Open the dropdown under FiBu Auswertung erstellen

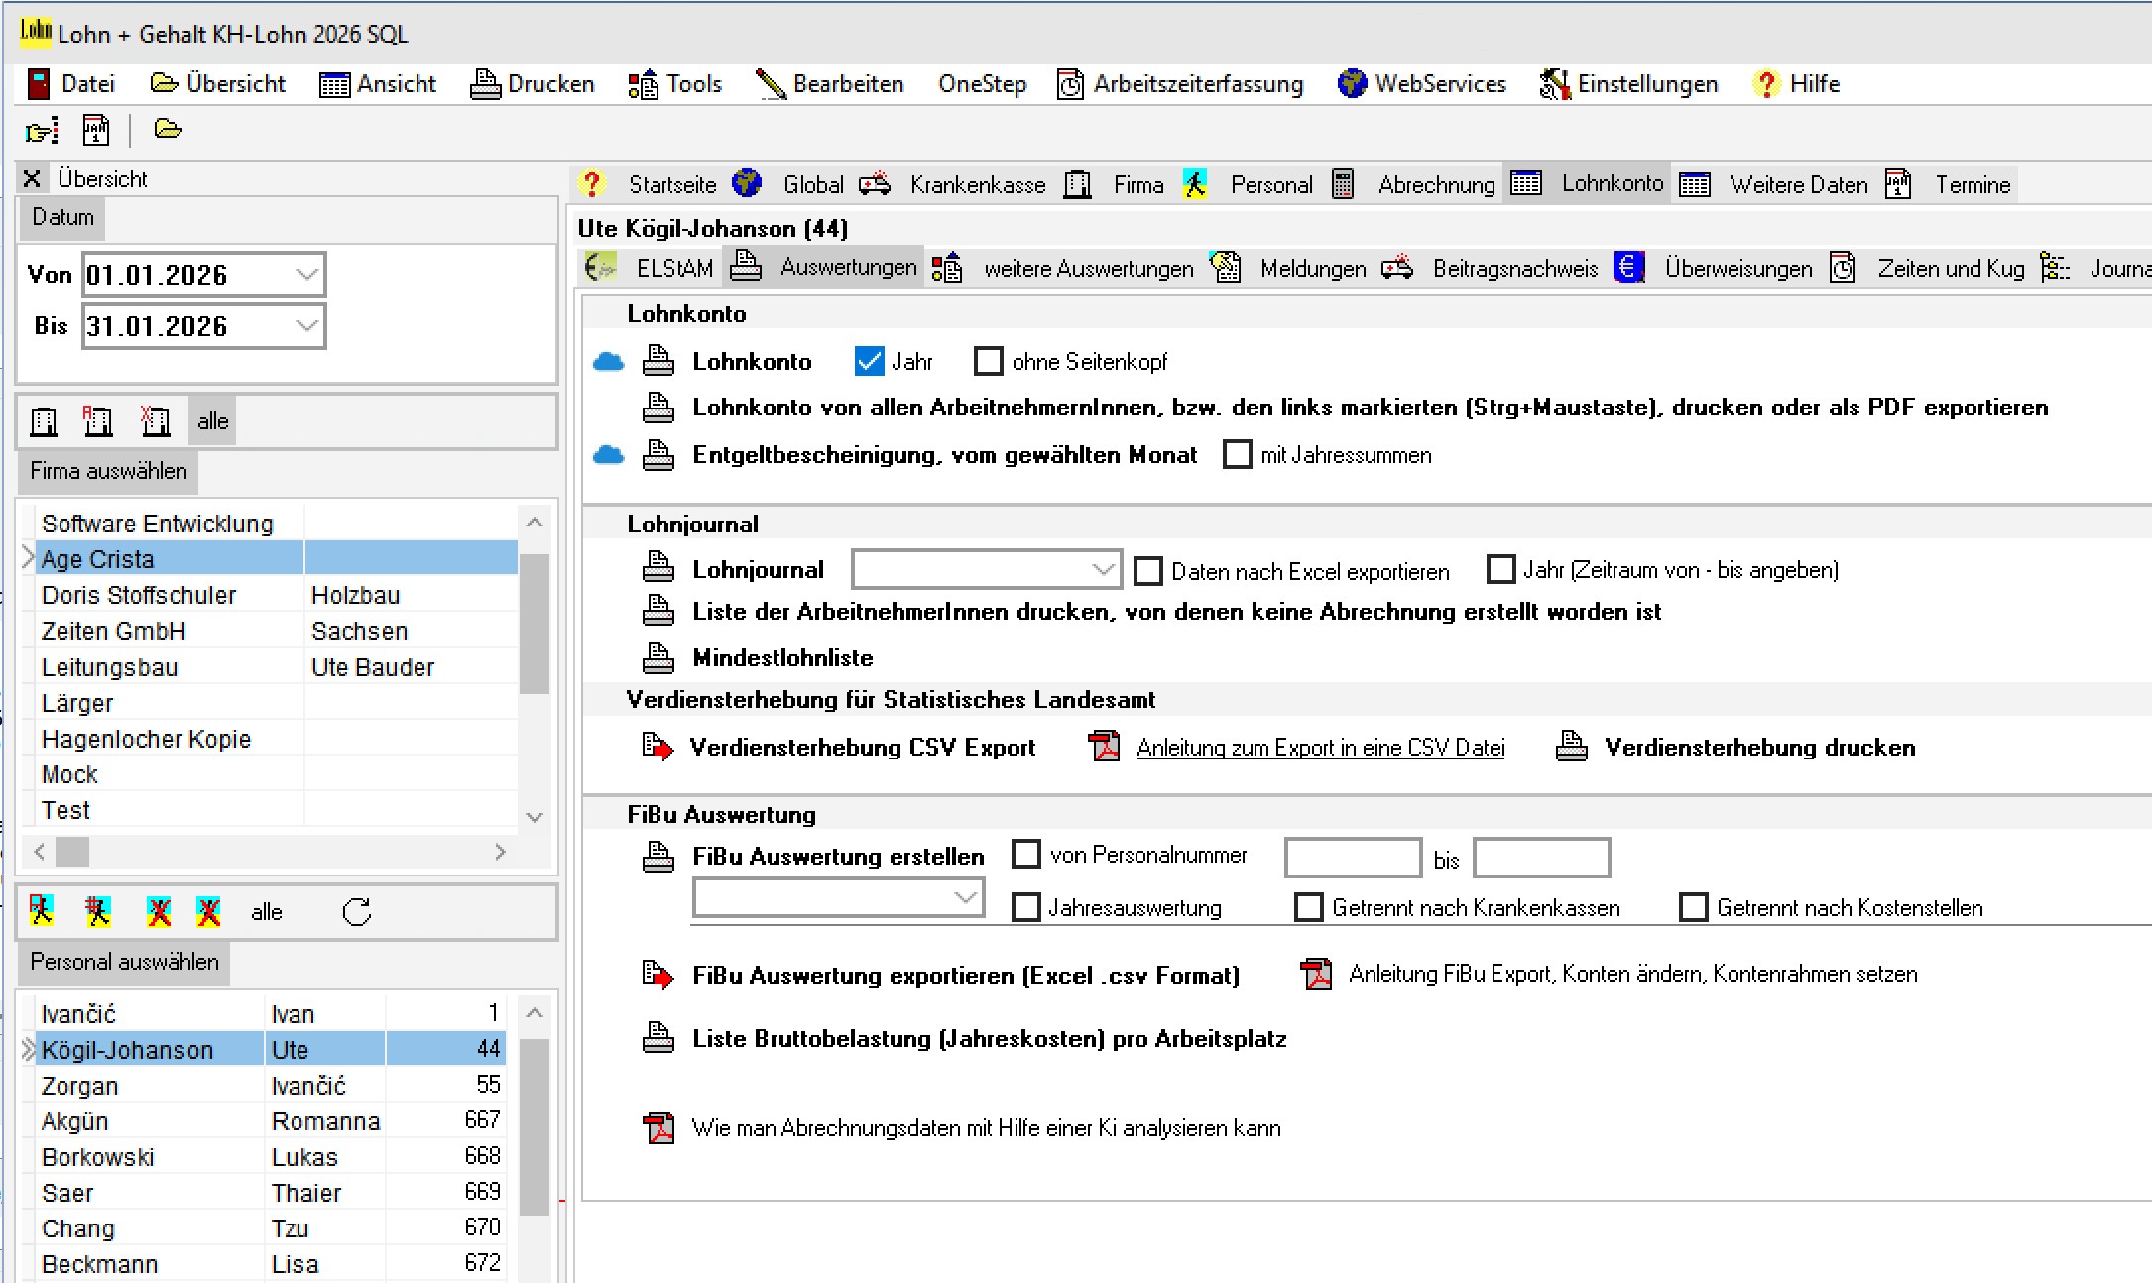(x=965, y=898)
